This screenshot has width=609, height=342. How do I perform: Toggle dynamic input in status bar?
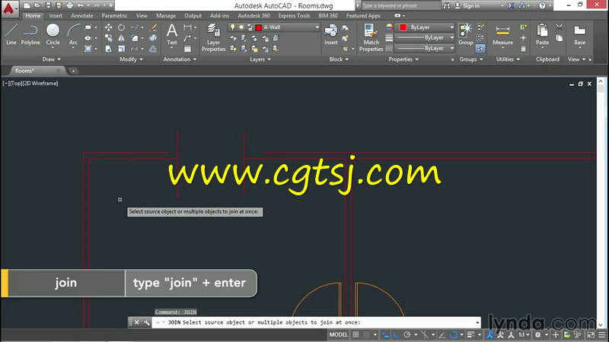click(x=385, y=334)
